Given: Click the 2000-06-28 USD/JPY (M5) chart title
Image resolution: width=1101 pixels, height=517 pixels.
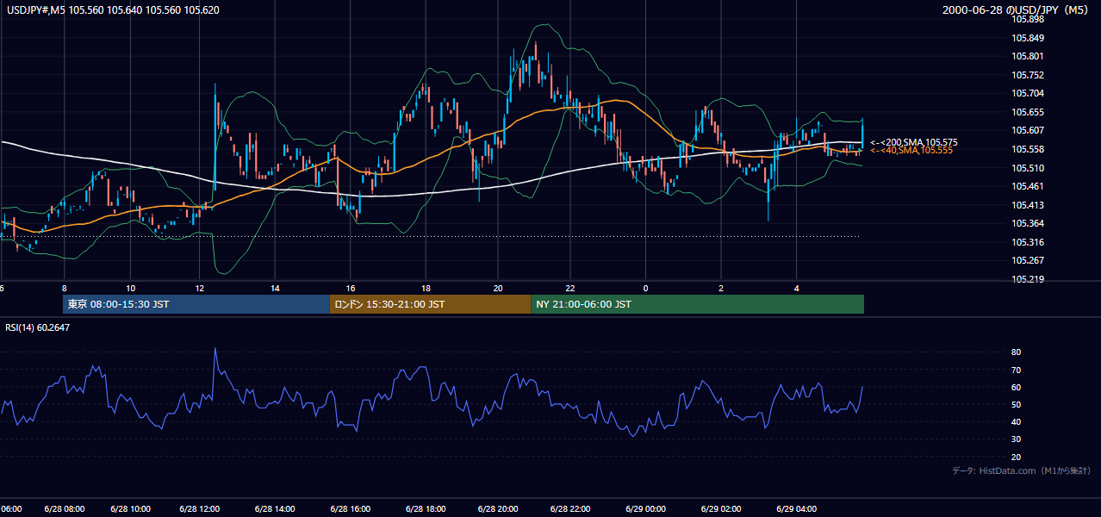Looking at the screenshot, I should pos(1017,10).
